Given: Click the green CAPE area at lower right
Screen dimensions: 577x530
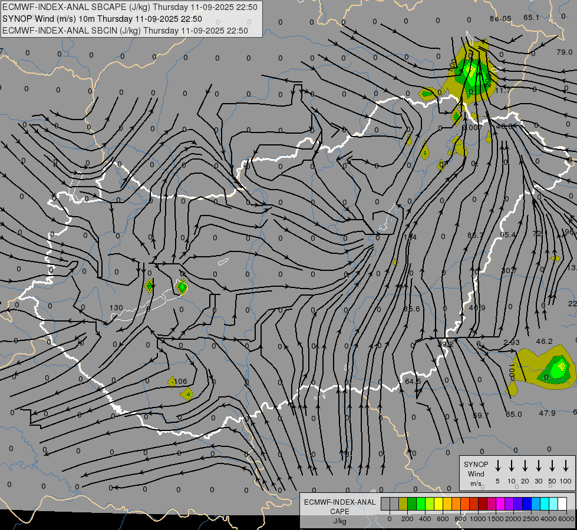Looking at the screenshot, I should [x=554, y=371].
